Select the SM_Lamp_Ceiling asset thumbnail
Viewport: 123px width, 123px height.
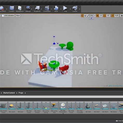[x=46, y=105]
